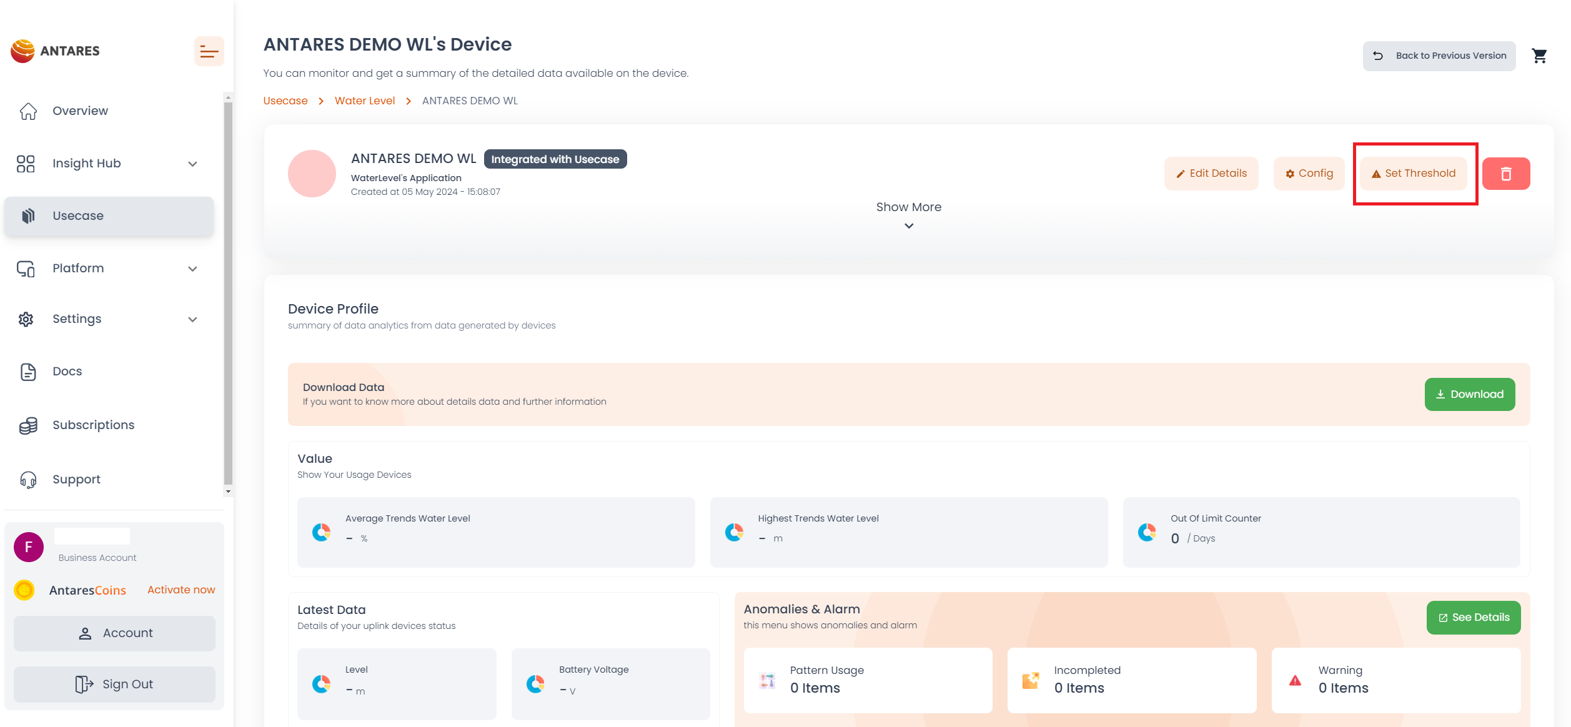Click the shopping cart icon
Image resolution: width=1571 pixels, height=727 pixels.
[x=1539, y=56]
